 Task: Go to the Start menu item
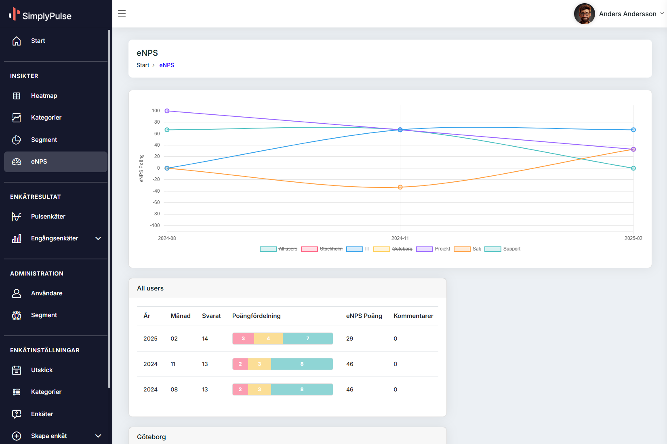point(38,41)
